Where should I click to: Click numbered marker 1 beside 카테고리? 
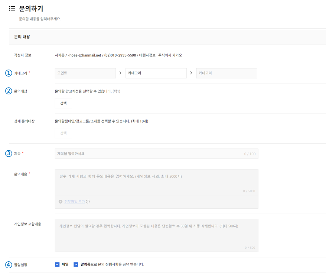(9, 73)
